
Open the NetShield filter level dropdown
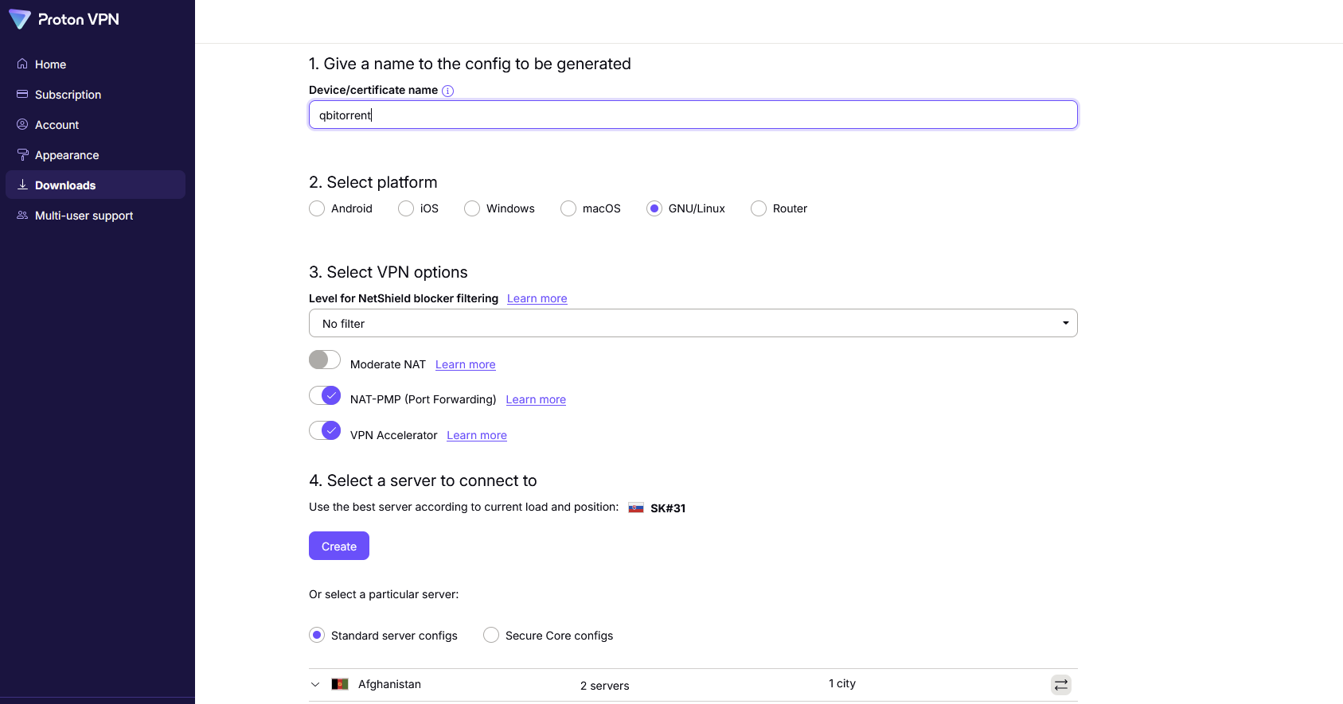point(693,323)
